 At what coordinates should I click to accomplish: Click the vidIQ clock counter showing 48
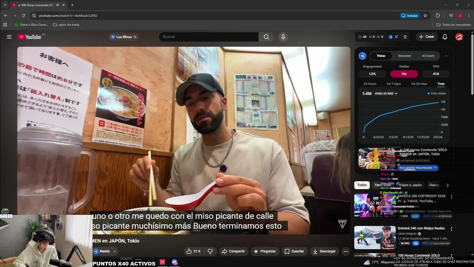[362, 37]
